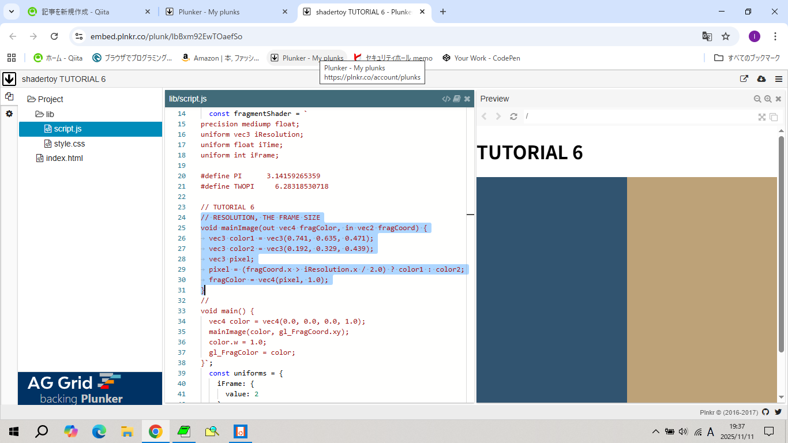Open File Explorer from the taskbar

point(127,431)
